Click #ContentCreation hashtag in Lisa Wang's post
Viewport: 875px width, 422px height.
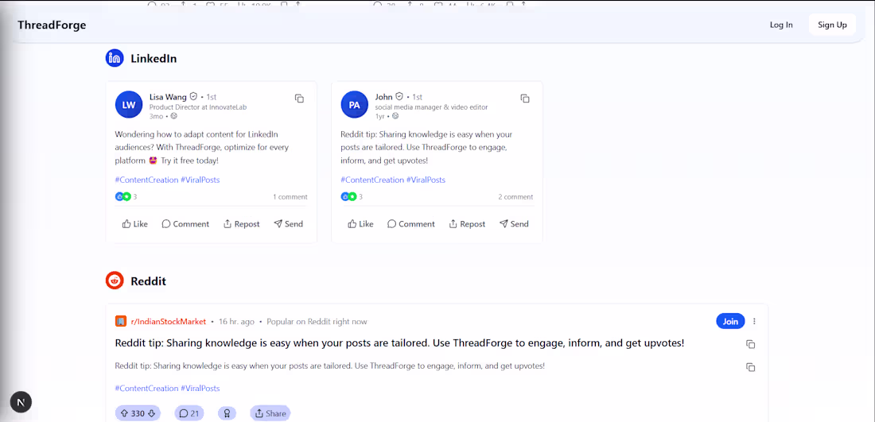pyautogui.click(x=147, y=180)
